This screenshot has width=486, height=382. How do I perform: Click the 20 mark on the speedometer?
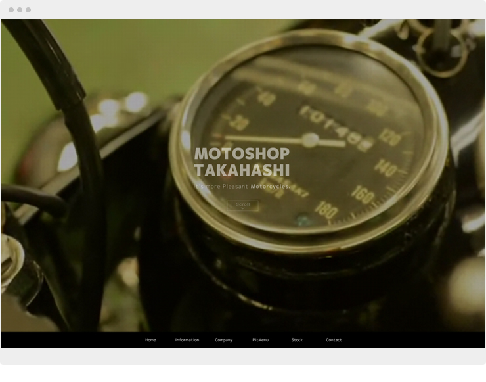pyautogui.click(x=241, y=123)
